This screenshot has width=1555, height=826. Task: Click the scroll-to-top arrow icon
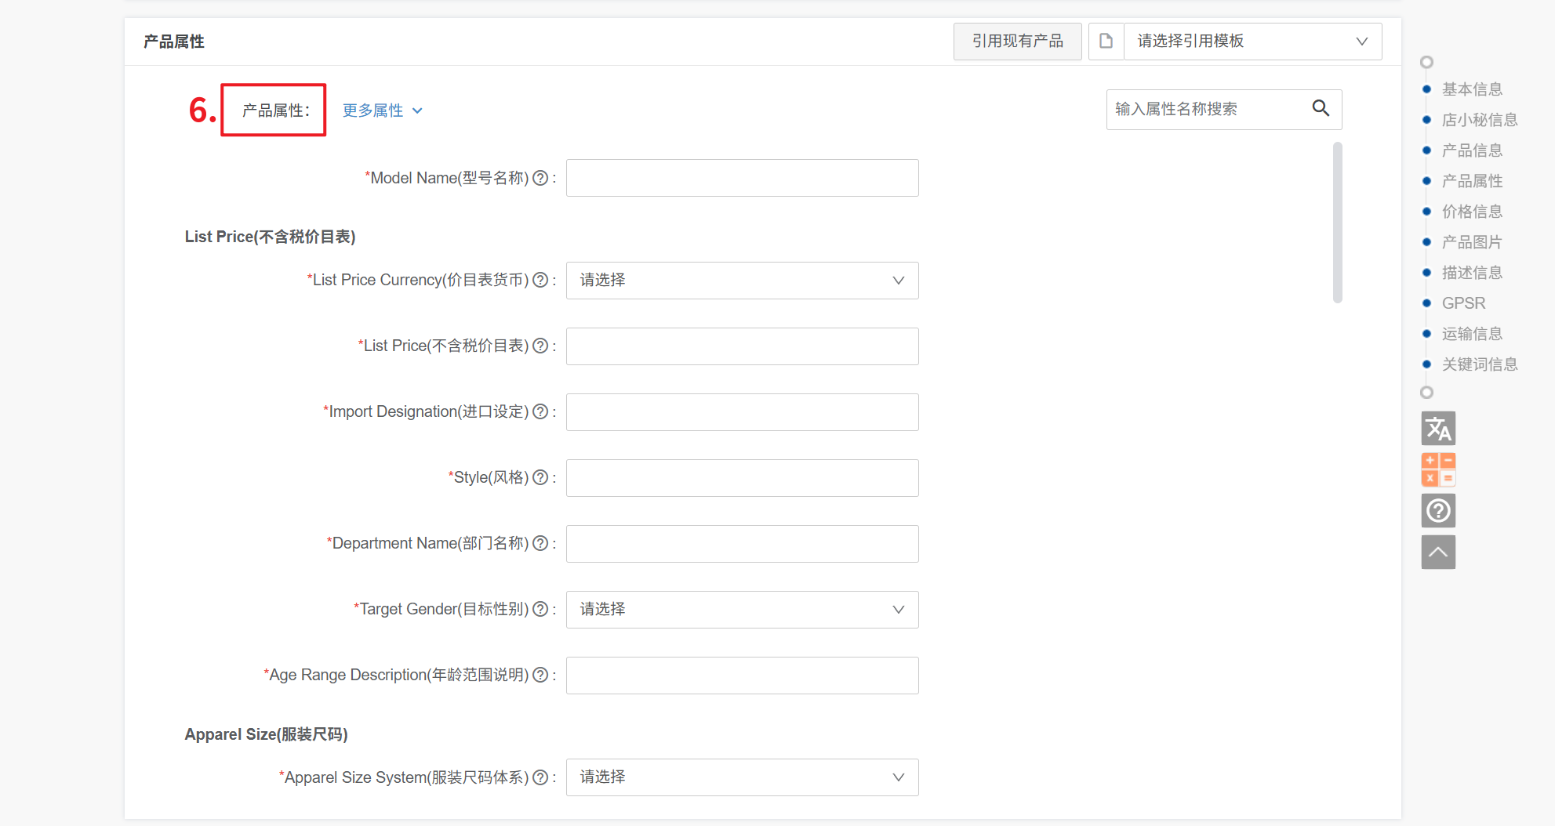(x=1437, y=552)
